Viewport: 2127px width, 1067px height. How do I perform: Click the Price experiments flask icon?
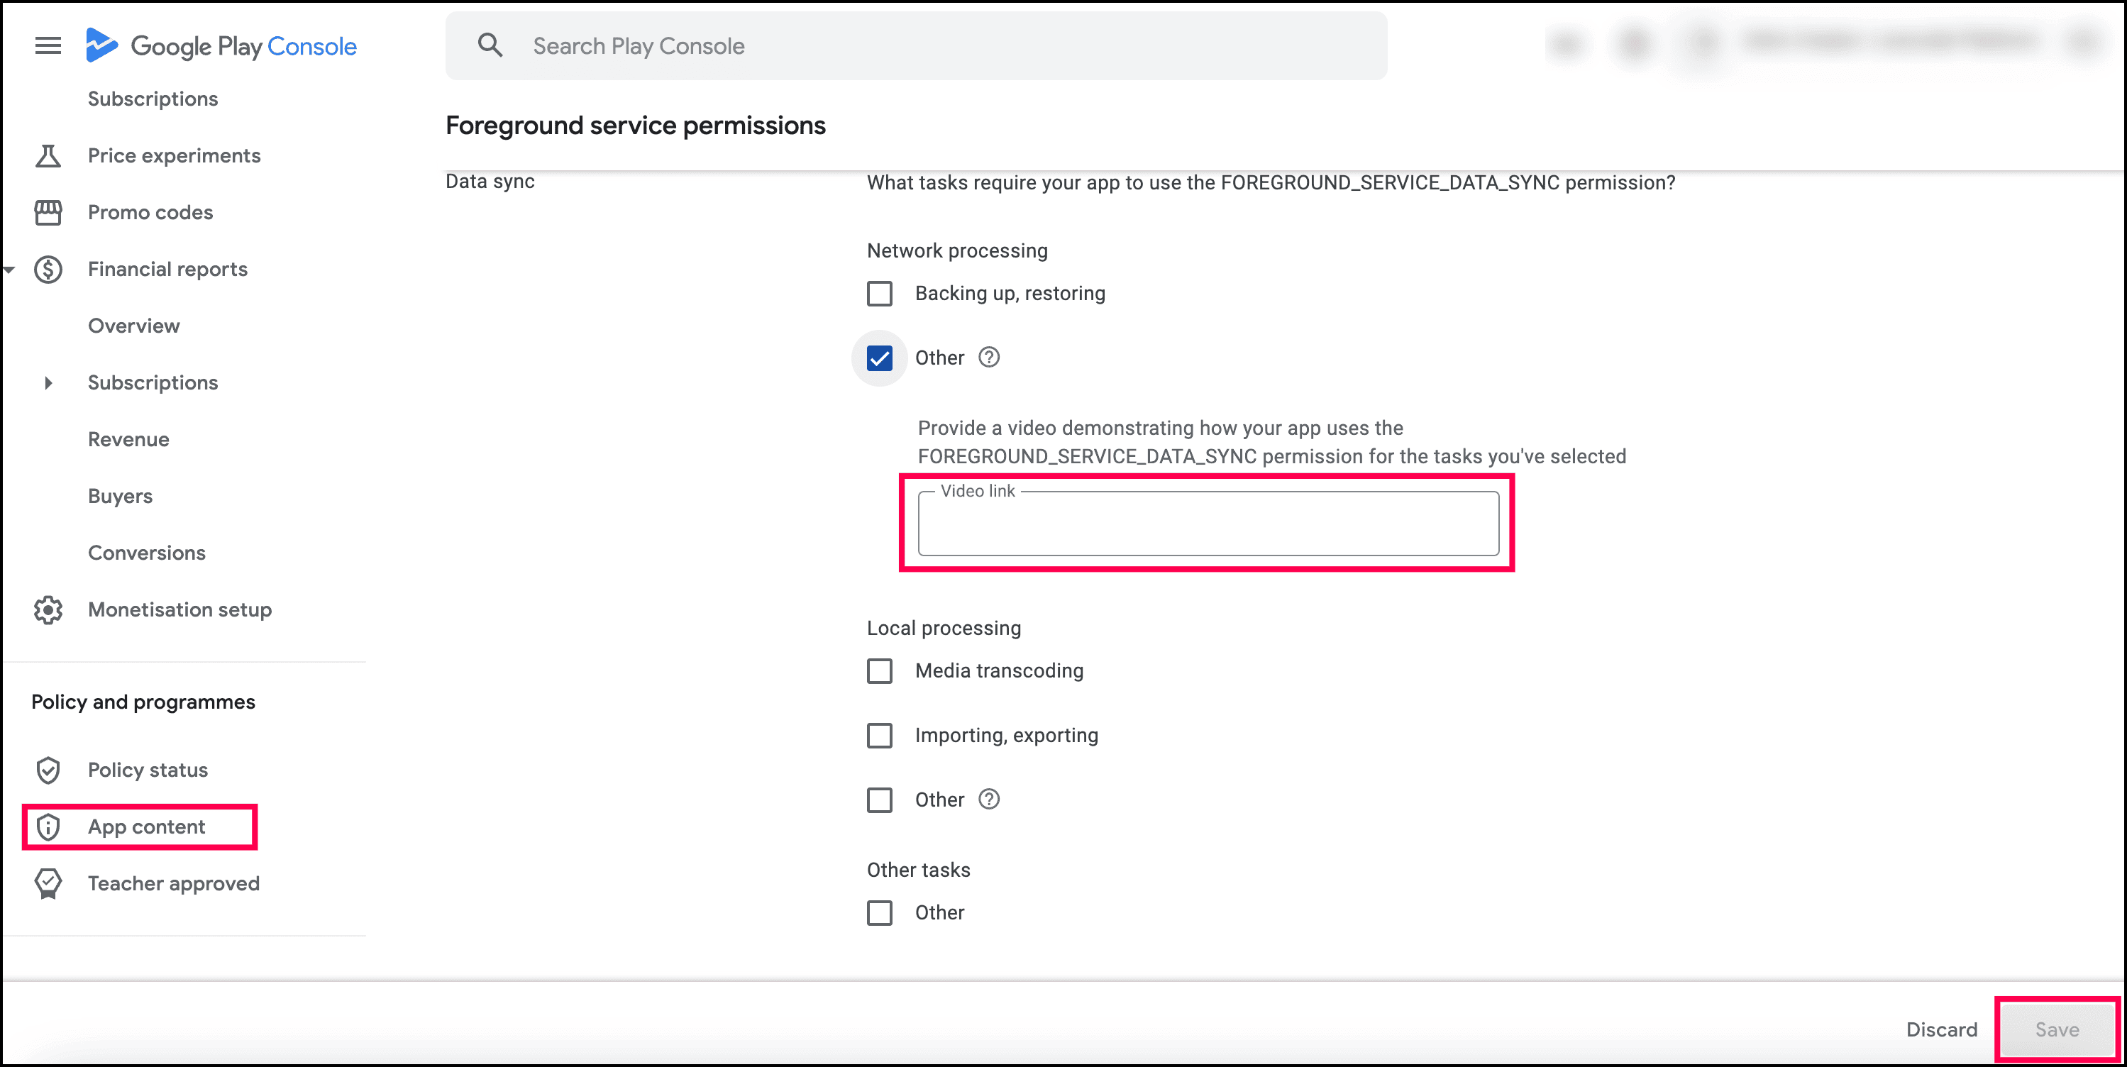[x=48, y=155]
